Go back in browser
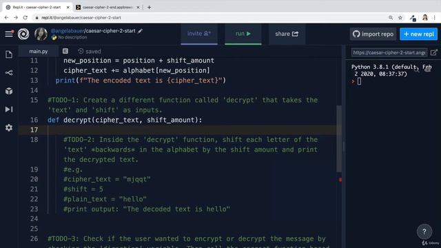 [x=6, y=17]
